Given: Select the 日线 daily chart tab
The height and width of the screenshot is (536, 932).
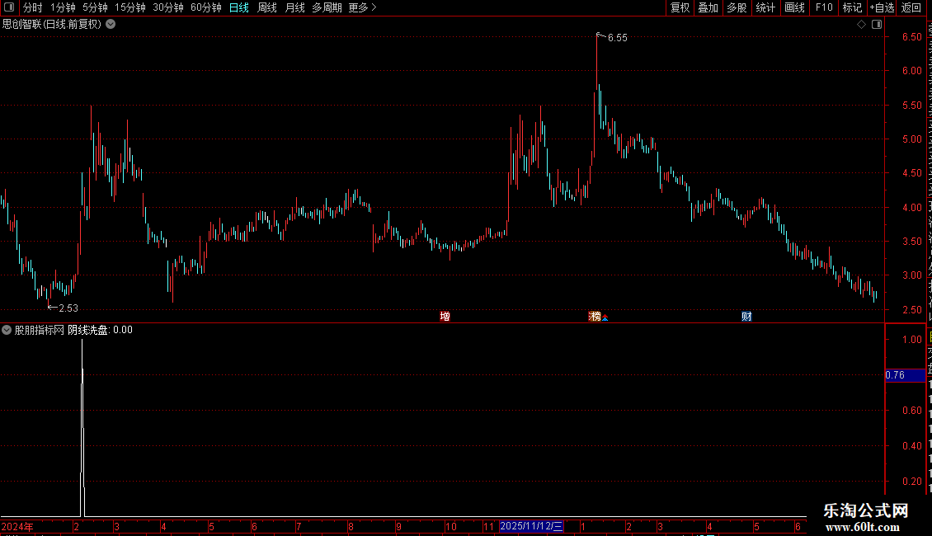Looking at the screenshot, I should point(239,7).
